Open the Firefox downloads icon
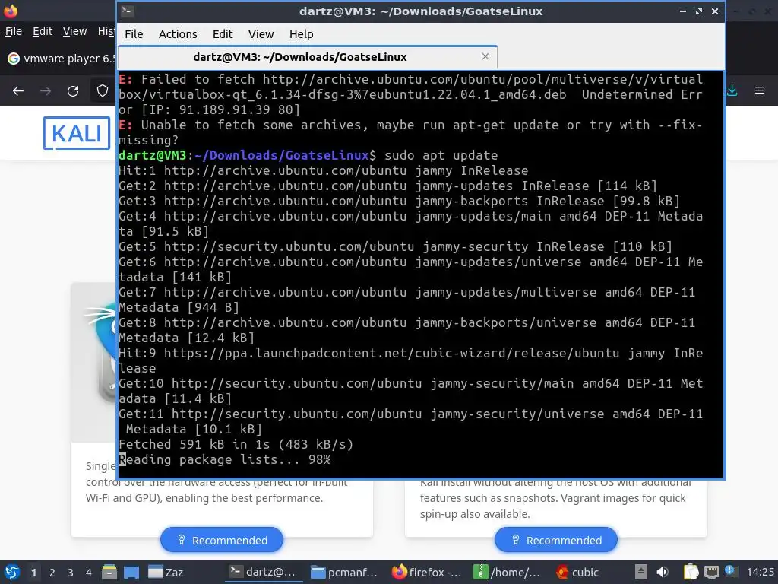The image size is (778, 584). 732,90
